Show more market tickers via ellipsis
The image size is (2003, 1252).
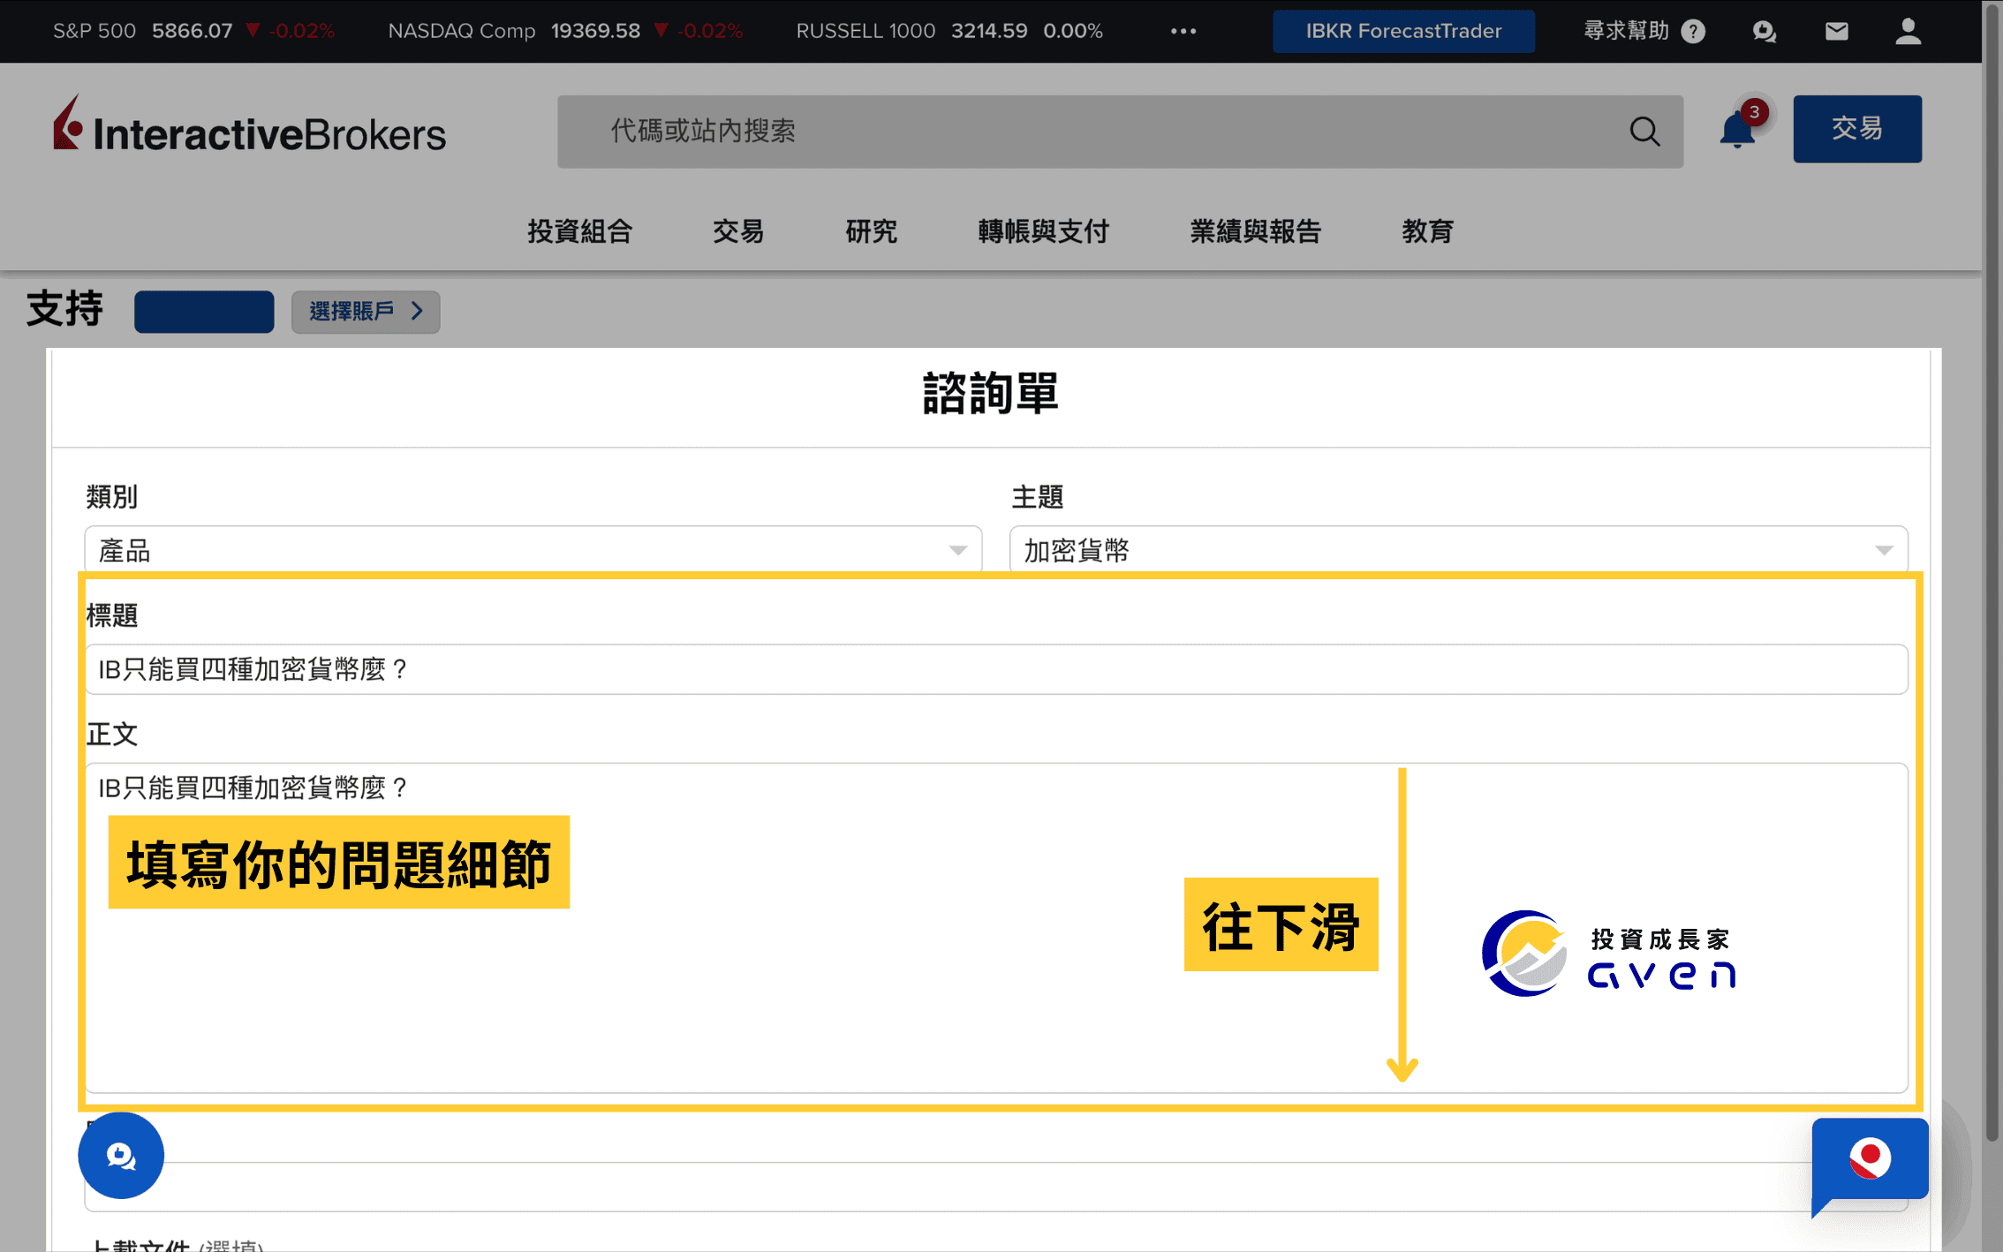(1183, 31)
